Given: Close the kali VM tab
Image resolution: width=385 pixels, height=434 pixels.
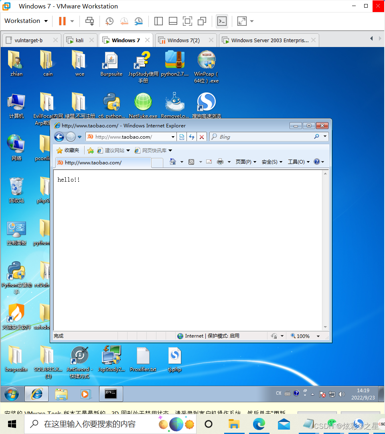Looking at the screenshot, I should pos(91,40).
